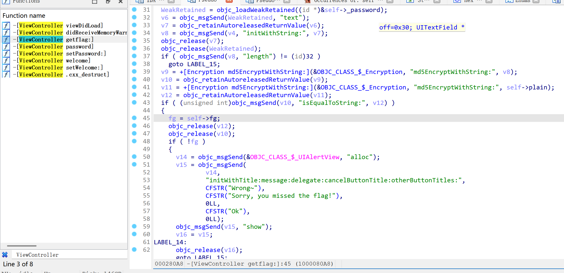Close the active Pseudocode tab with red X
Viewport: 564px width, 273px height.
pos(229,1)
